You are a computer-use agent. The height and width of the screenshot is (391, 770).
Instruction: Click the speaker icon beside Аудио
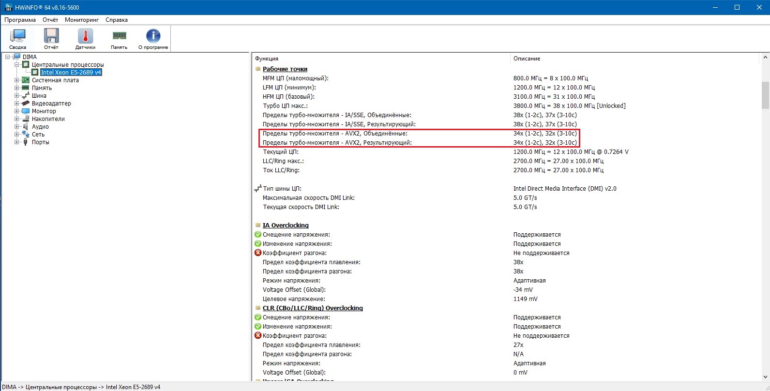26,127
